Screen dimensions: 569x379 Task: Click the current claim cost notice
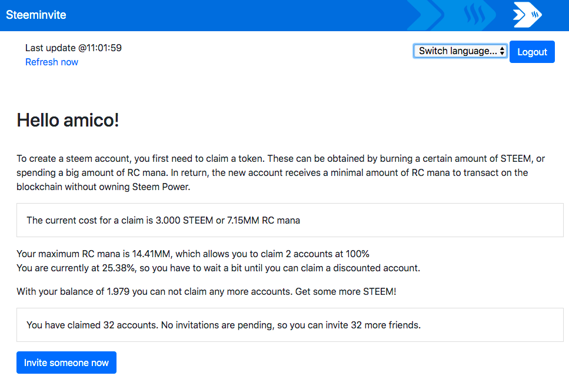click(x=290, y=220)
